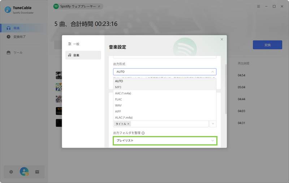Click the headphones icon beside 音楽
Screen dimensions: 289x183
[x=8, y=28]
